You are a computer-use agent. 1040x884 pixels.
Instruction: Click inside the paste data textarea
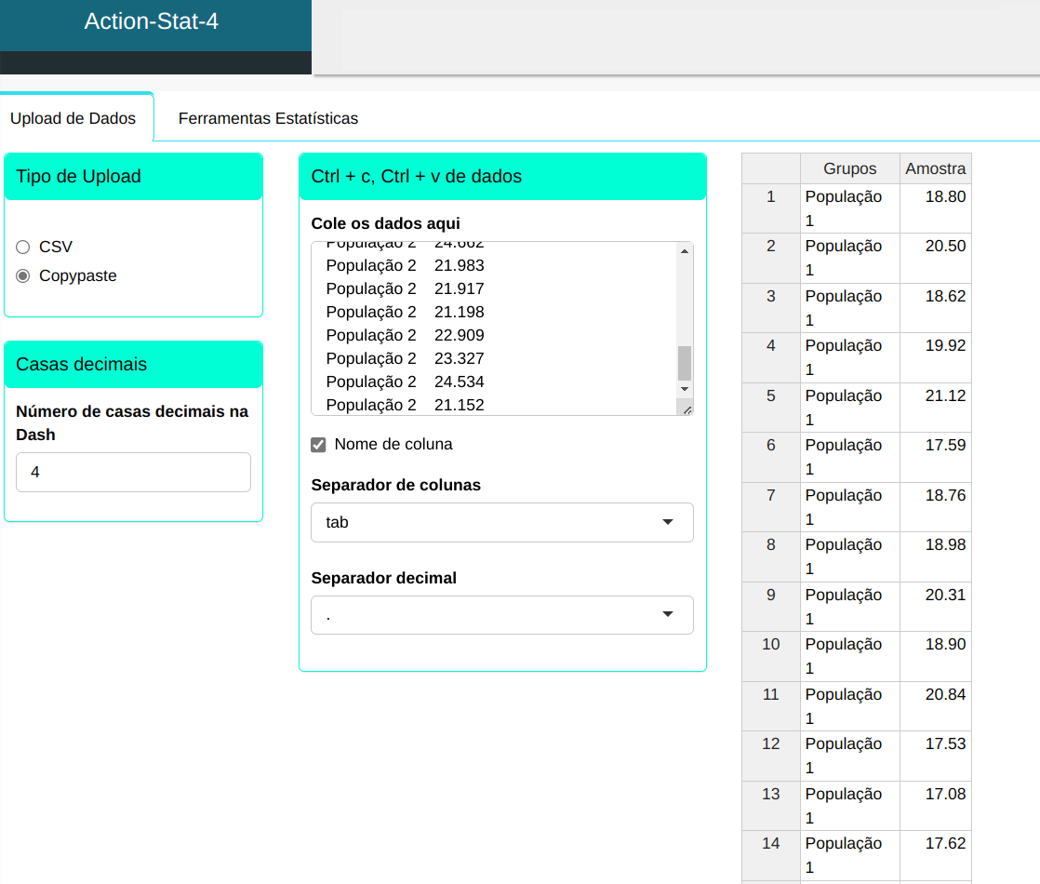pyautogui.click(x=493, y=328)
